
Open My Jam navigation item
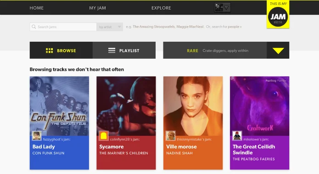97,8
